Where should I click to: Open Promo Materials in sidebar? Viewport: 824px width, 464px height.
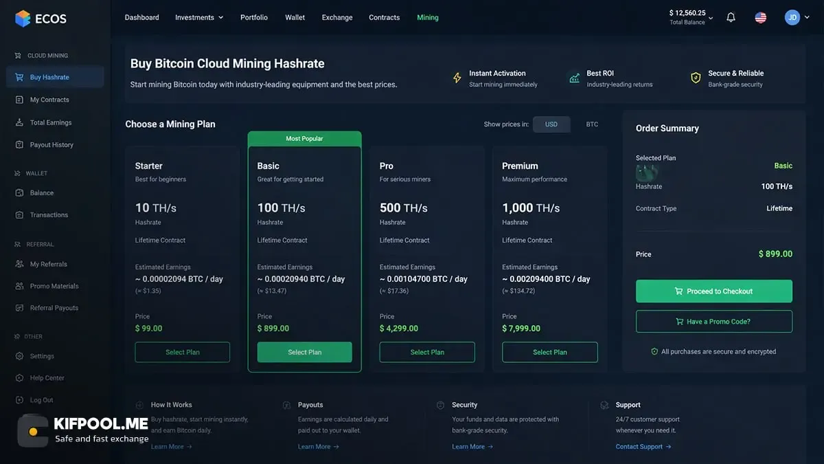point(55,286)
